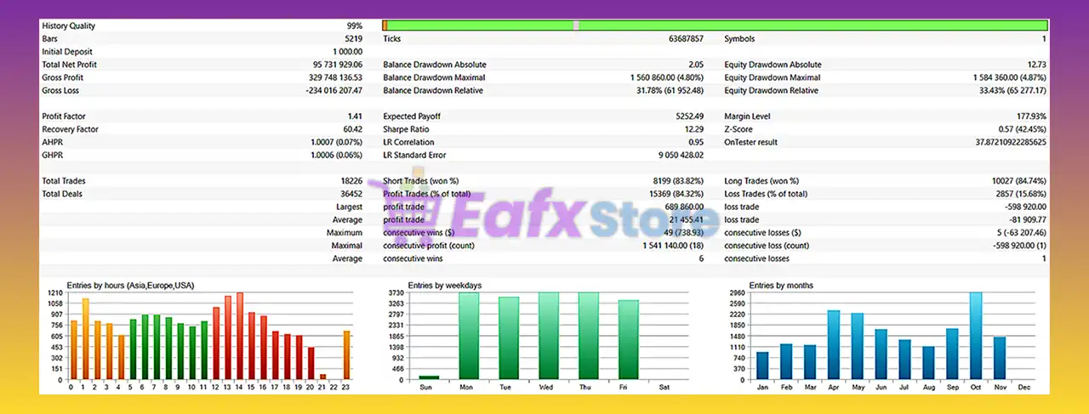
Task: Click the Profit Factor value 1.41
Action: pyautogui.click(x=354, y=116)
